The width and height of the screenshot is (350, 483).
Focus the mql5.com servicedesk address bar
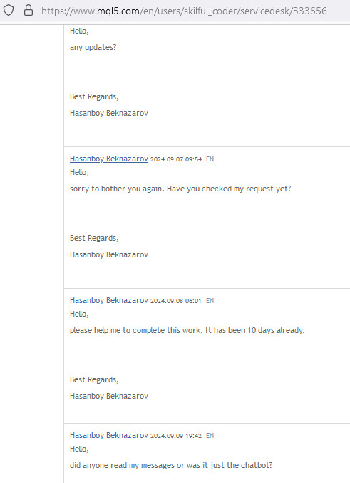click(184, 11)
